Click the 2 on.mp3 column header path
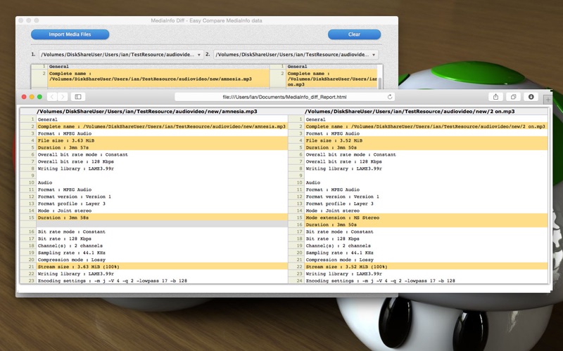The image size is (563, 351). click(410, 112)
